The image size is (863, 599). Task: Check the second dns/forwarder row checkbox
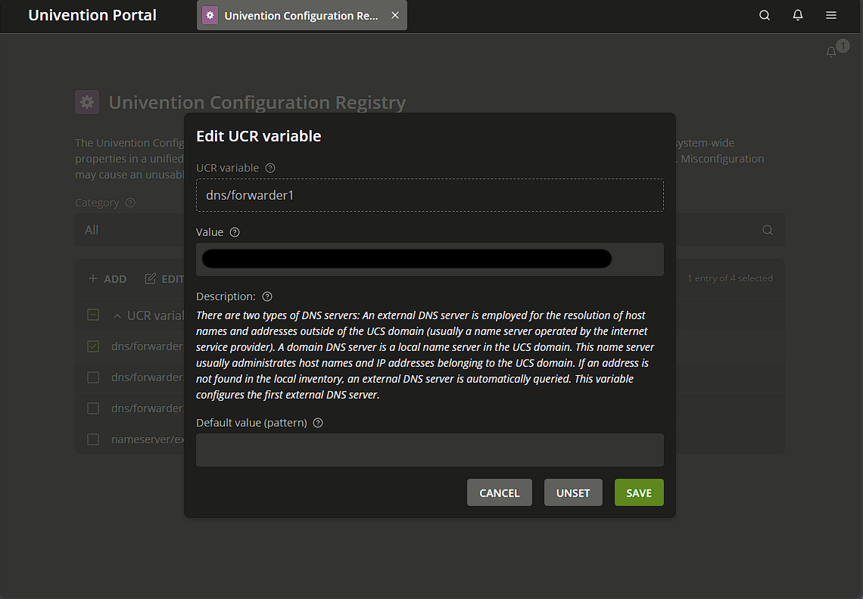pyautogui.click(x=93, y=377)
